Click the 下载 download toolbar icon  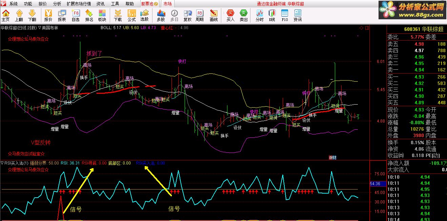click(x=118, y=16)
